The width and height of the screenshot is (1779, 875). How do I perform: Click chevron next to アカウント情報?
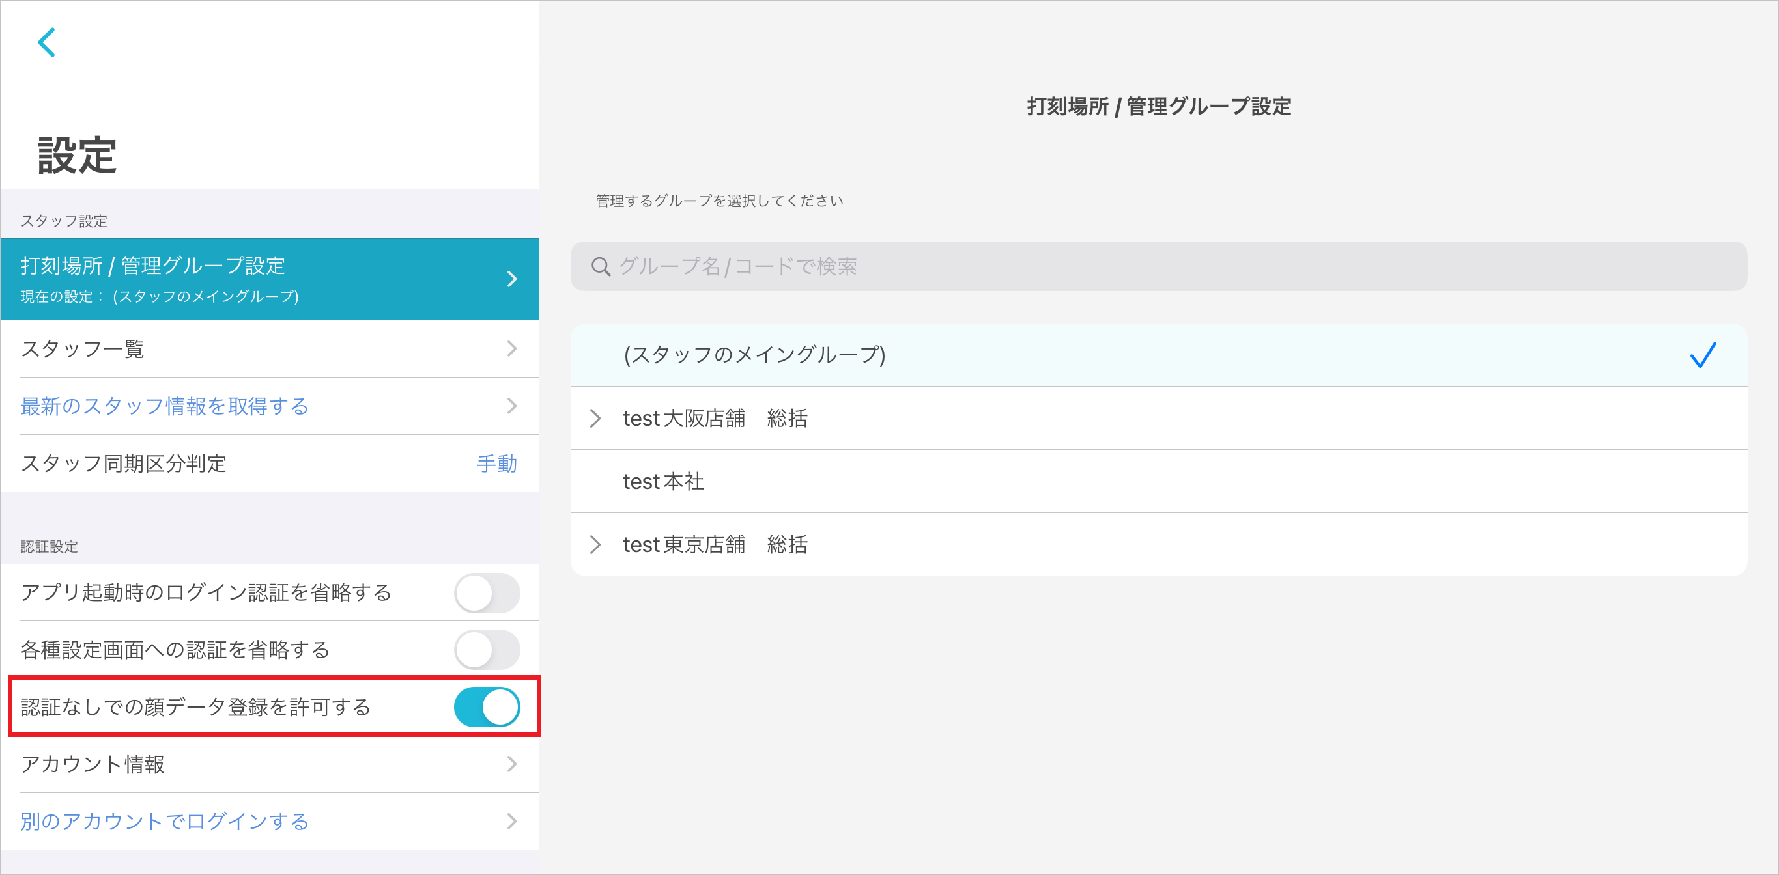tap(512, 764)
